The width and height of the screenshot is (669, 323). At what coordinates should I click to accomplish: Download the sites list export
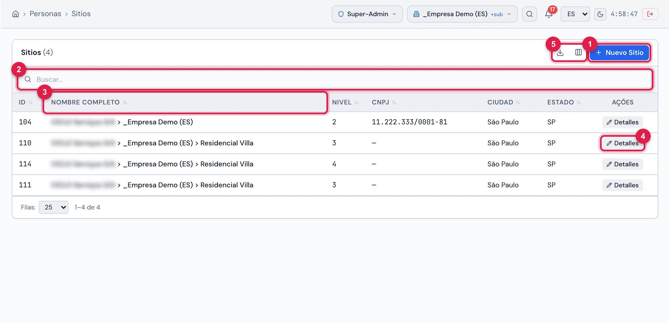point(560,52)
